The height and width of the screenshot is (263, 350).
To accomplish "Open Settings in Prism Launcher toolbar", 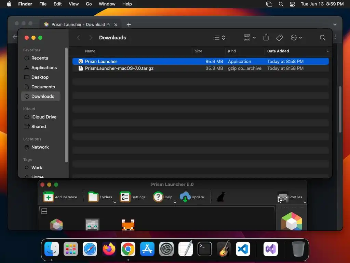I will coord(133,197).
